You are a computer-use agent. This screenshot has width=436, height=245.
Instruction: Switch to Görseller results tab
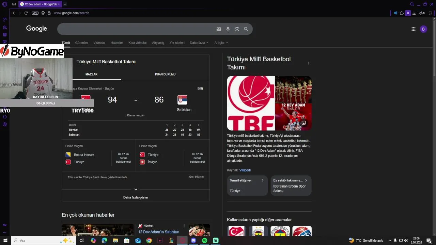tap(82, 43)
